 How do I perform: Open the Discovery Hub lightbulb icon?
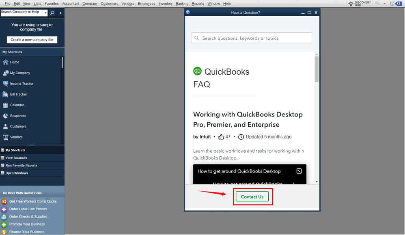click(x=351, y=4)
